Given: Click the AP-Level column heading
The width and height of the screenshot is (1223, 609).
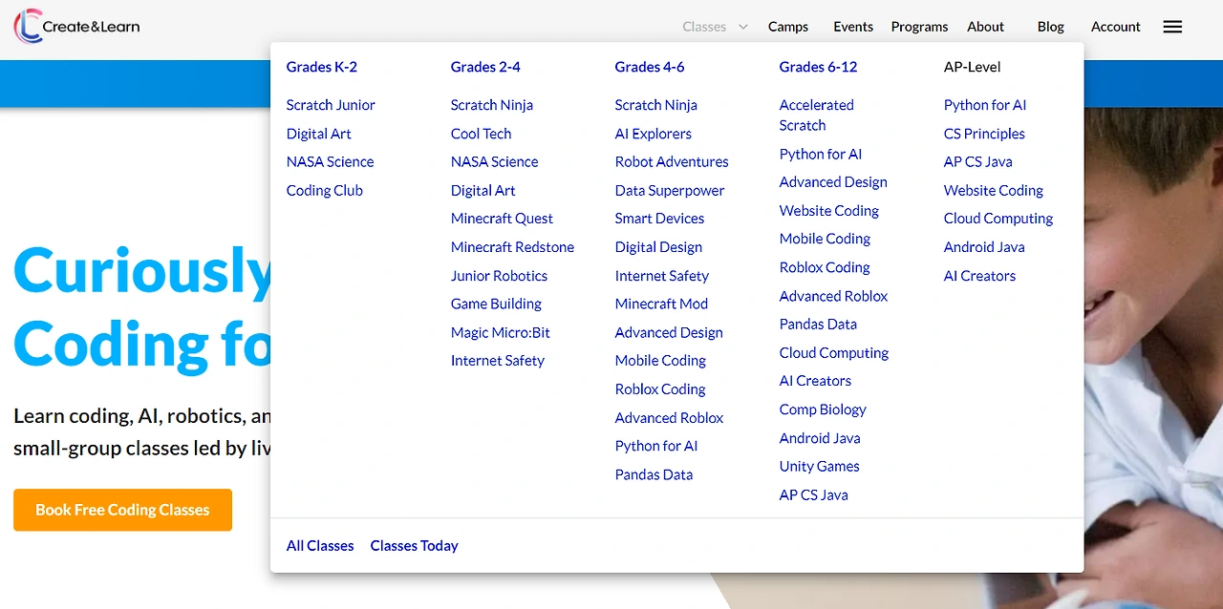Looking at the screenshot, I should 972,67.
